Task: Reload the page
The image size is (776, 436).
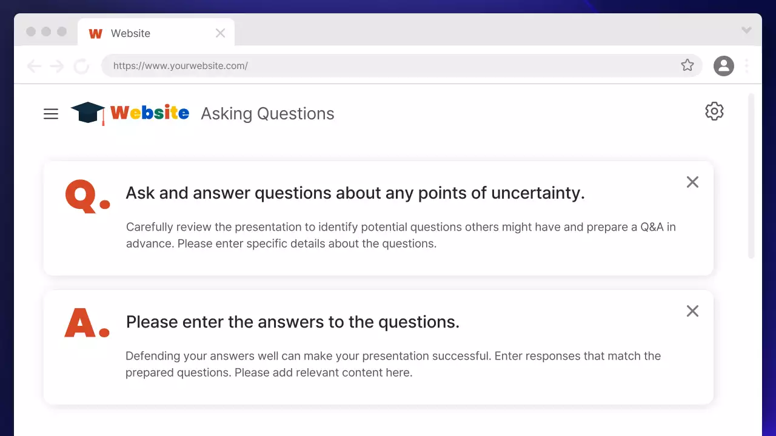Action: (x=81, y=66)
